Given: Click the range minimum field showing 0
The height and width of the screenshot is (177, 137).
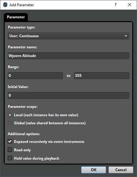Looking at the screenshot, I should (x=35, y=76).
